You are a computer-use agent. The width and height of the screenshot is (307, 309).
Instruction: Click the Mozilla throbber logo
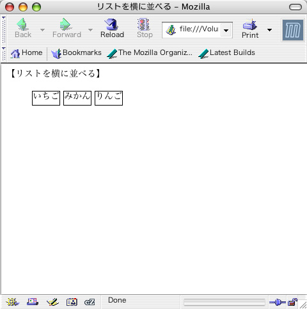tap(293, 30)
